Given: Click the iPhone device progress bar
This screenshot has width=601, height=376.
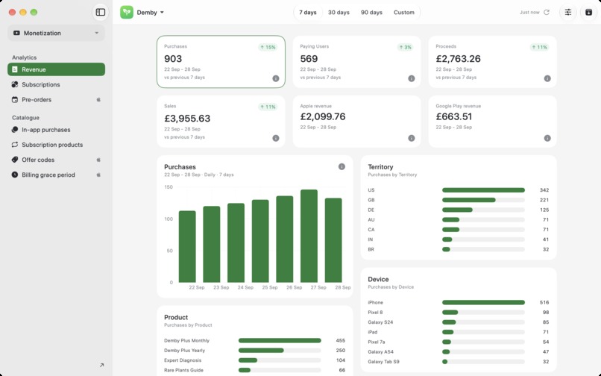Looking at the screenshot, I should (483, 302).
